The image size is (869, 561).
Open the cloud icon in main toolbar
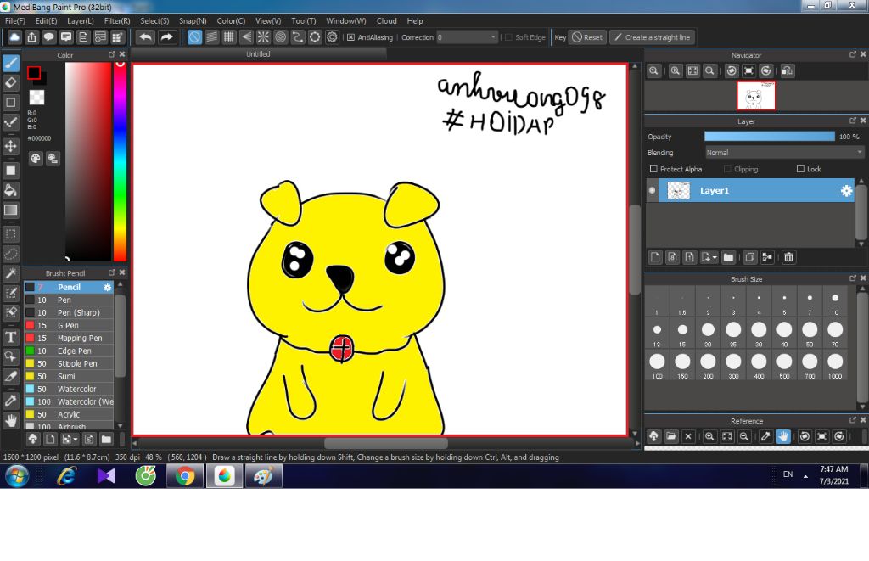[x=14, y=37]
